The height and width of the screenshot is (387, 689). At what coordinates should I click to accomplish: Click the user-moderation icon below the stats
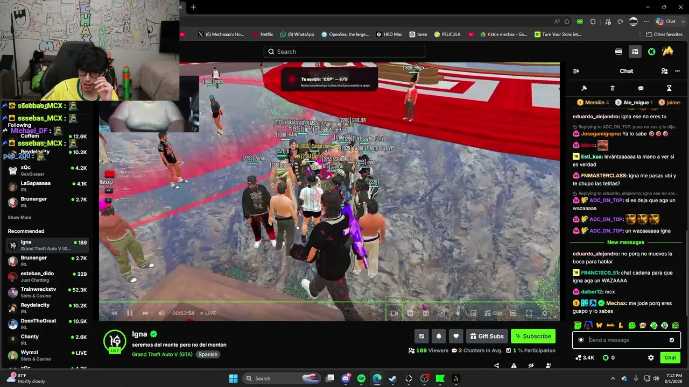point(549,365)
